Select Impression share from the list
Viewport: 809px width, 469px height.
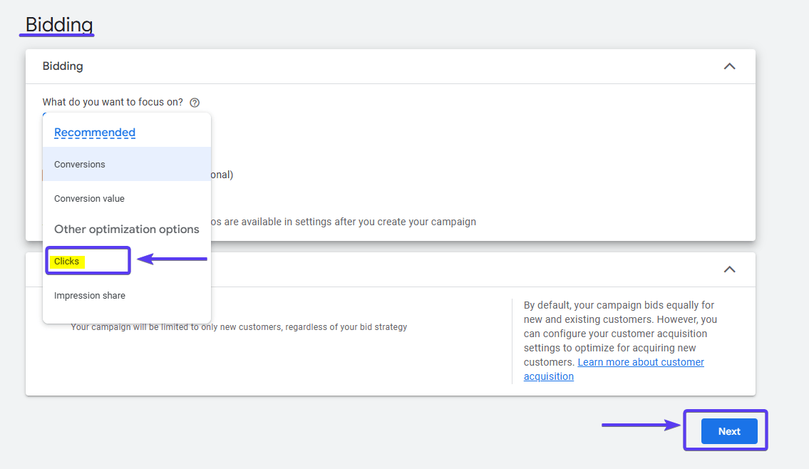point(90,296)
